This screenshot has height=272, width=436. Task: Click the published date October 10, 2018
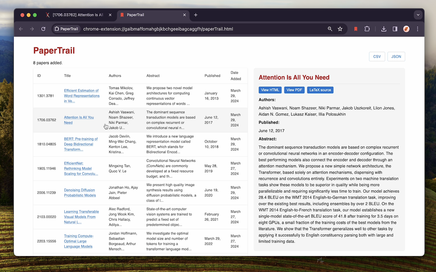pyautogui.click(x=212, y=144)
